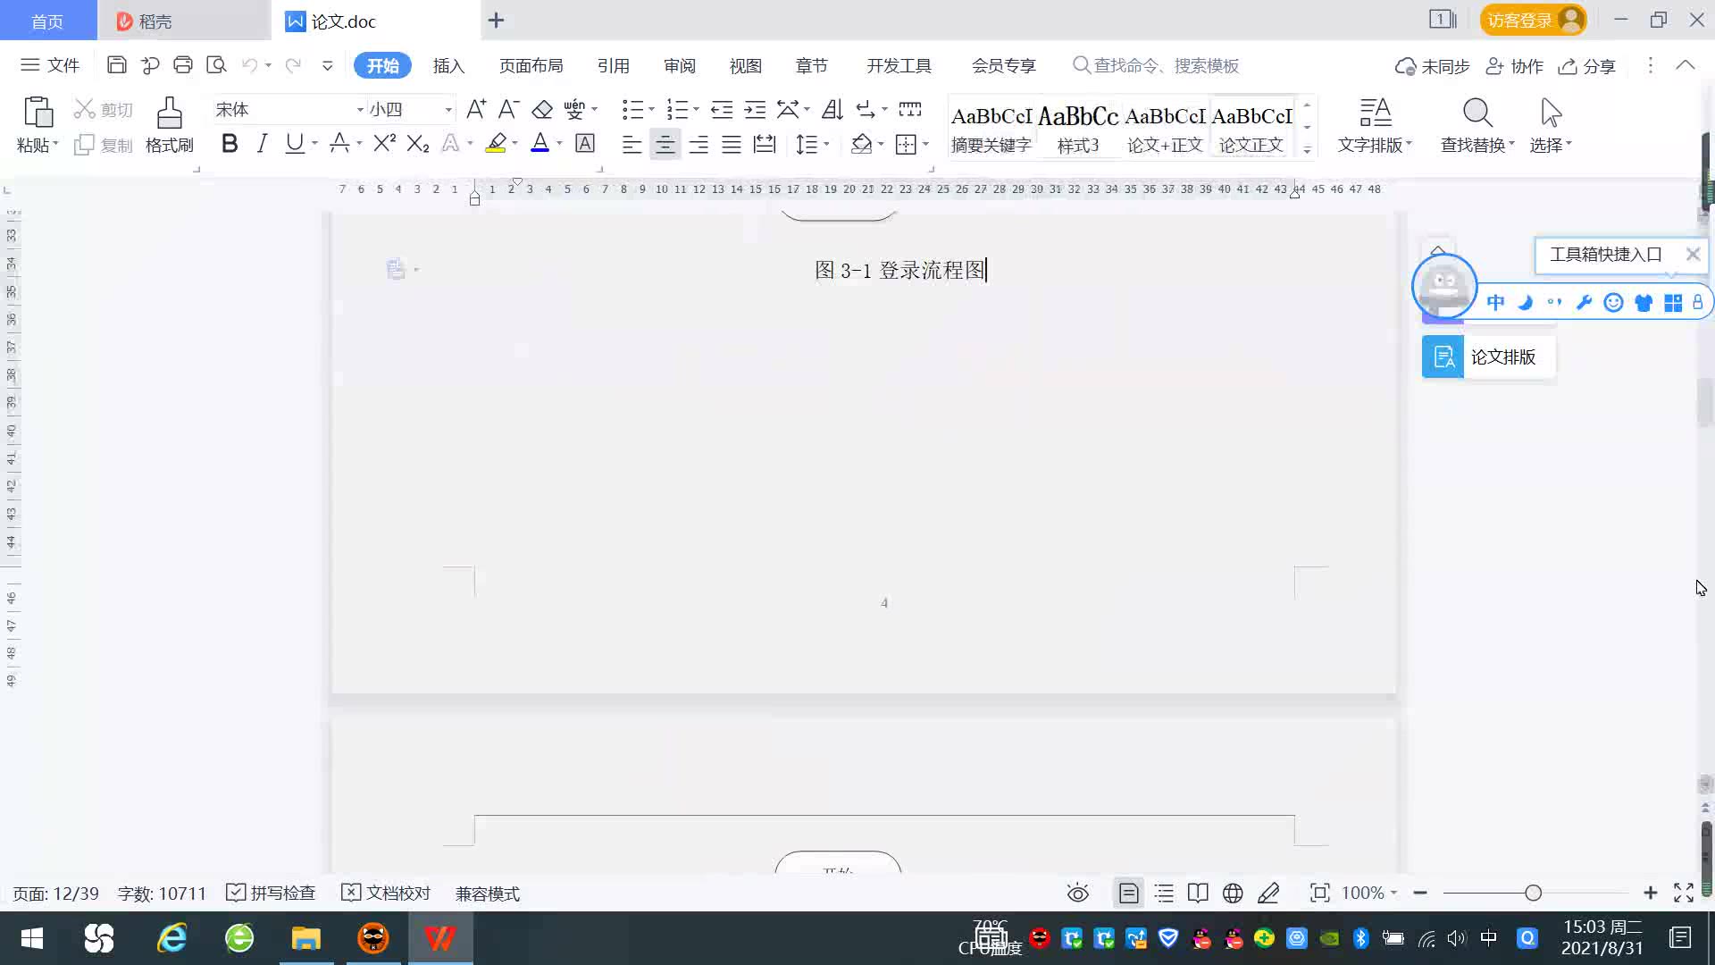Increase font size with A+ icon
Image resolution: width=1715 pixels, height=965 pixels.
coord(476,109)
